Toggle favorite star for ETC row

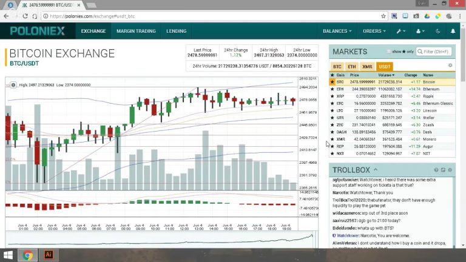[333, 103]
